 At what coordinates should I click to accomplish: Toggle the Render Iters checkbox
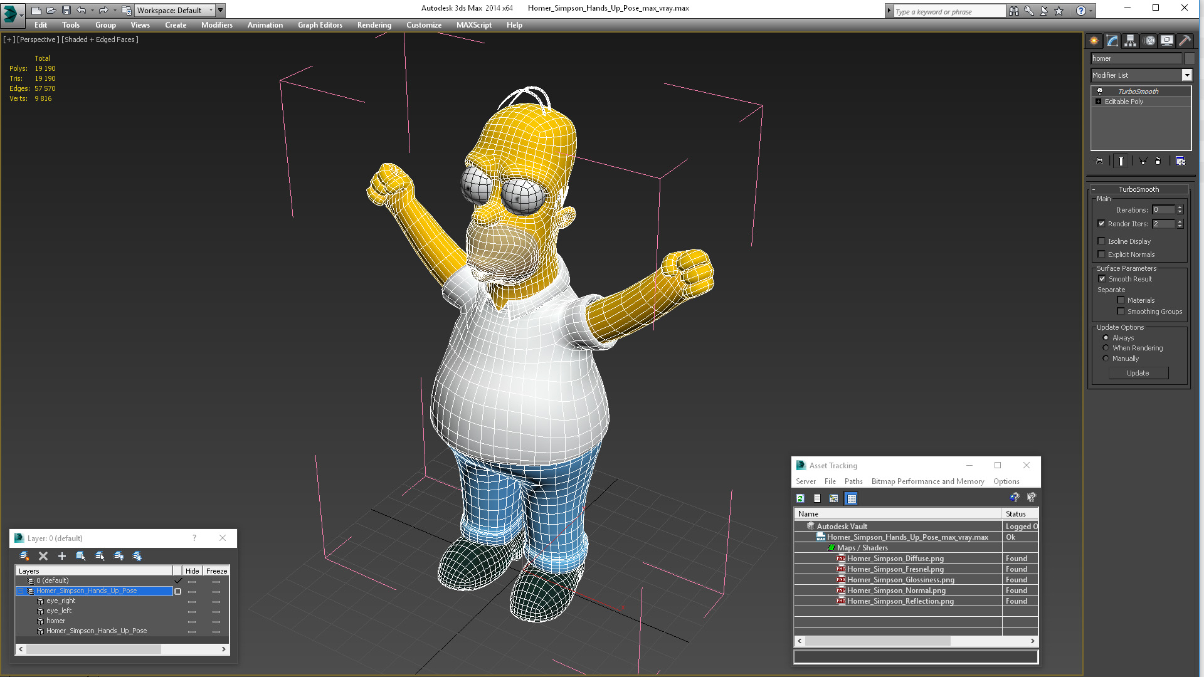pos(1102,224)
